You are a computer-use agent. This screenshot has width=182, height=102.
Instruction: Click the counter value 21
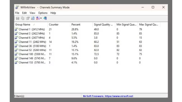(50, 29)
